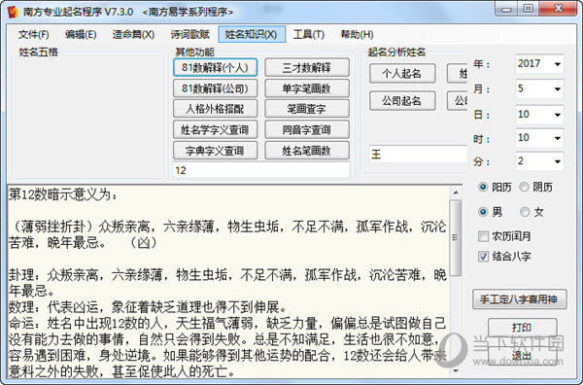Click the 人格外格搭配 button
Image resolution: width=583 pixels, height=385 pixels.
[216, 109]
